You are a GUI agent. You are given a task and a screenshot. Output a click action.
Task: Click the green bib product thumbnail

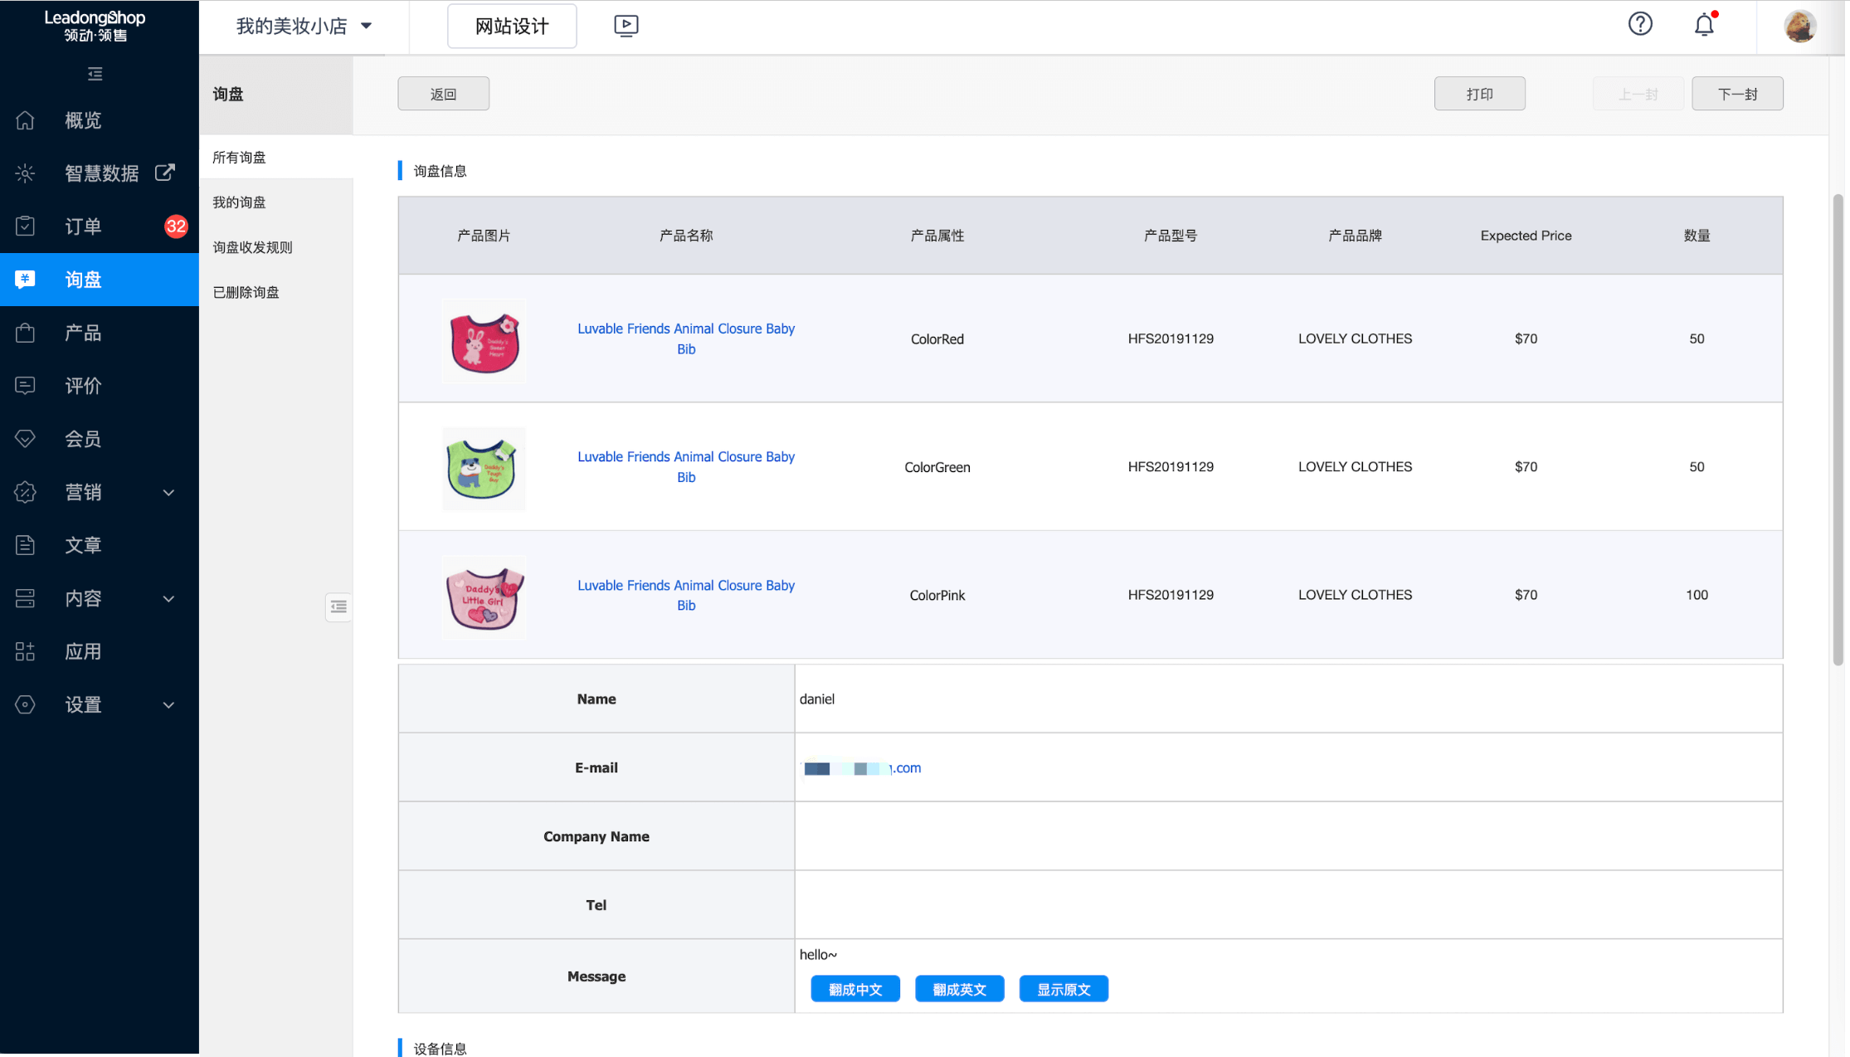483,467
